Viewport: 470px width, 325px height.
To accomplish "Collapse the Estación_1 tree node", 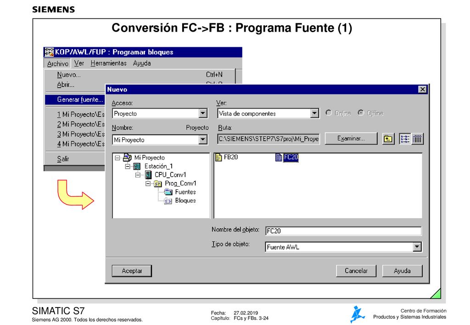I will point(128,166).
